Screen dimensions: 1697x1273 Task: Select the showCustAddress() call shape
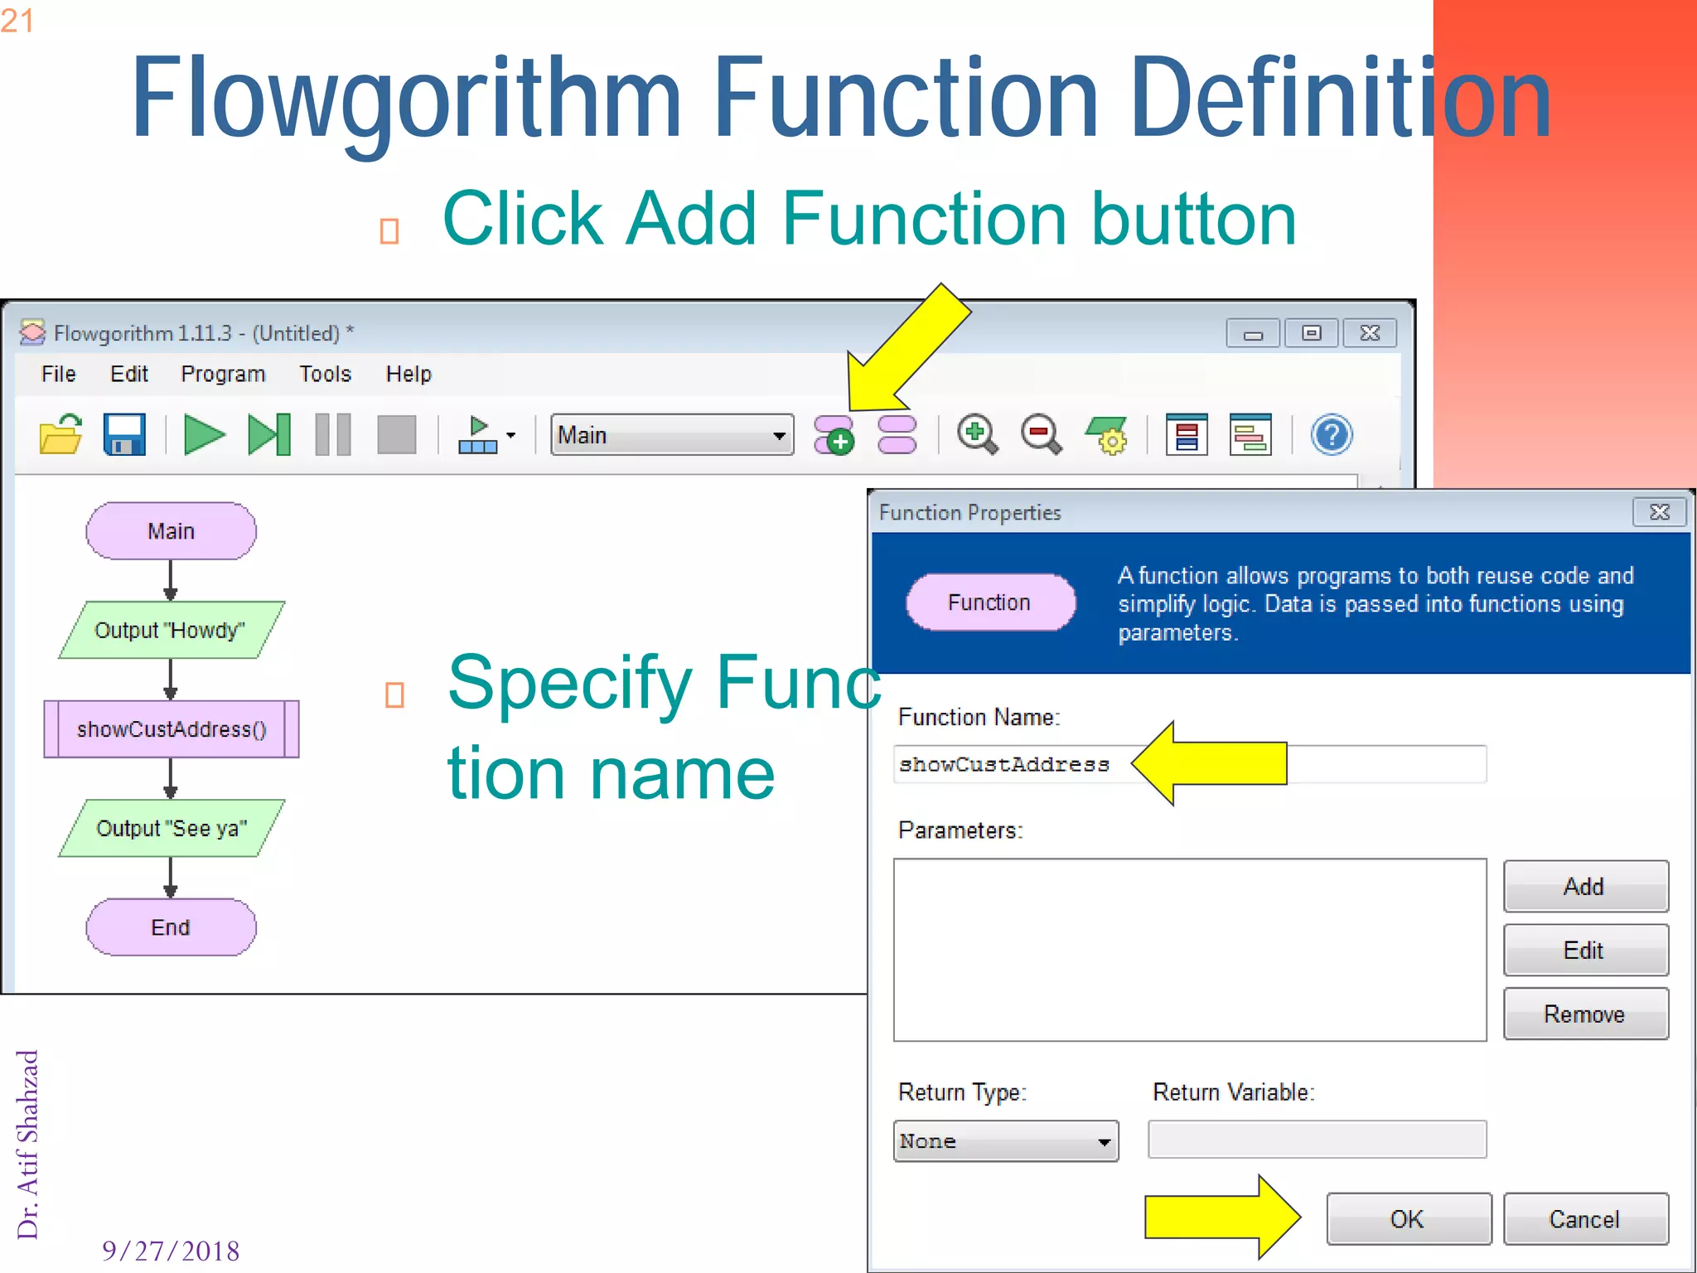pos(171,729)
